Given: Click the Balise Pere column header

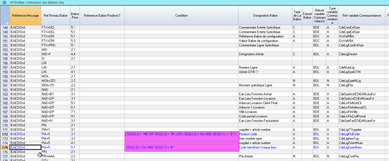Looking at the screenshot, I should [x=75, y=16].
